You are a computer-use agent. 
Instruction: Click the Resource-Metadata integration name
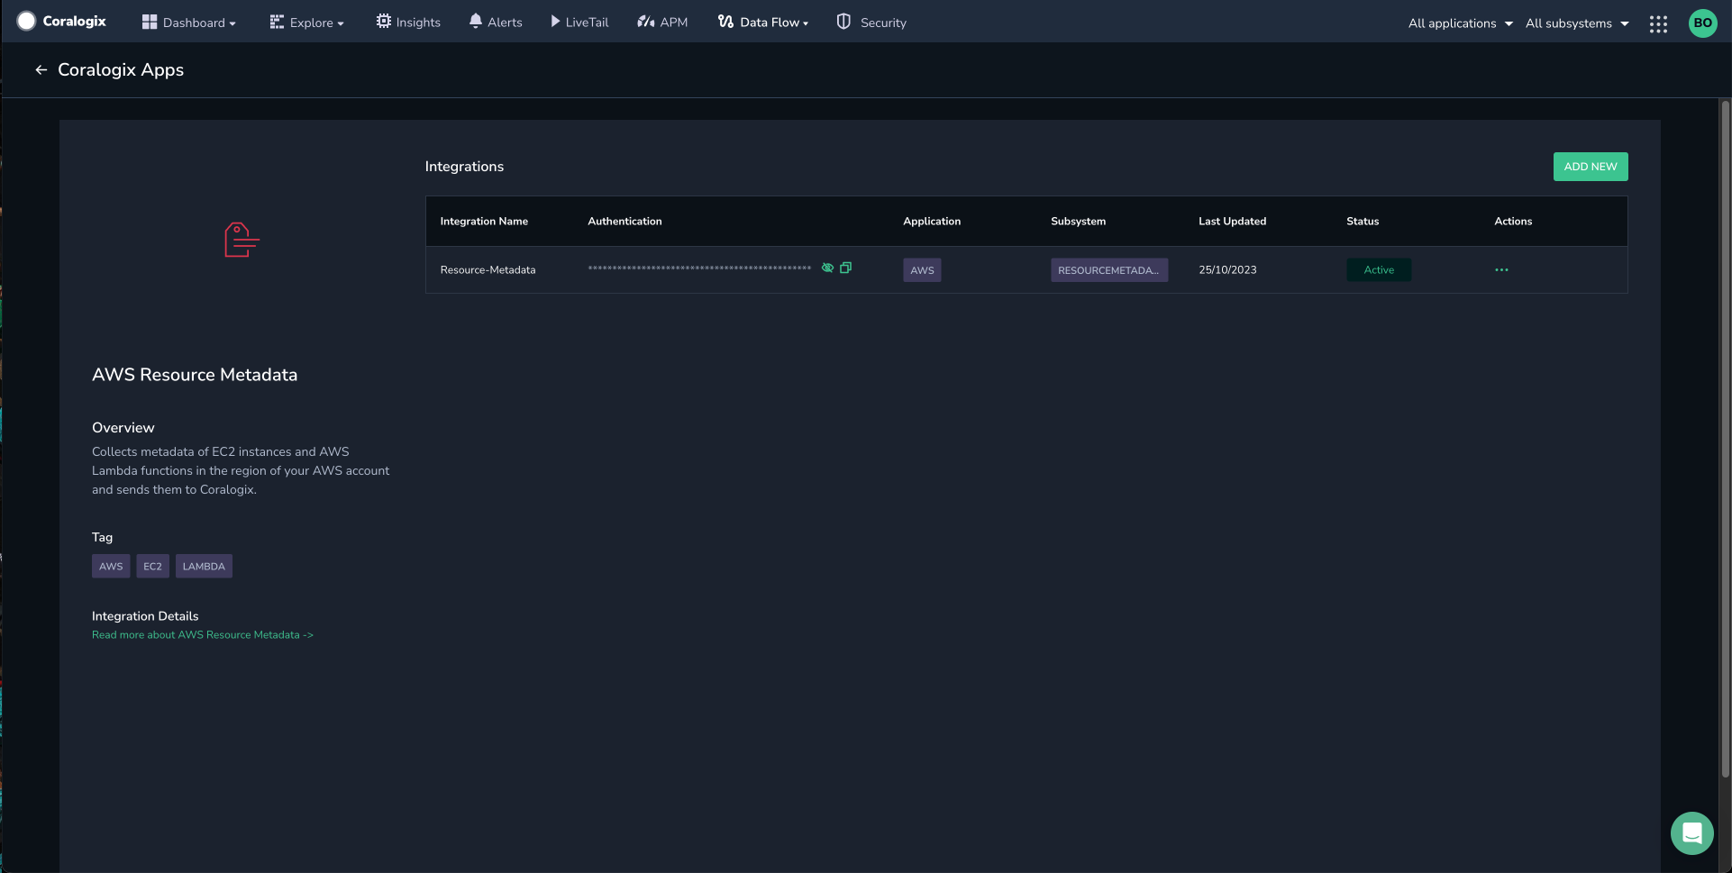(488, 270)
